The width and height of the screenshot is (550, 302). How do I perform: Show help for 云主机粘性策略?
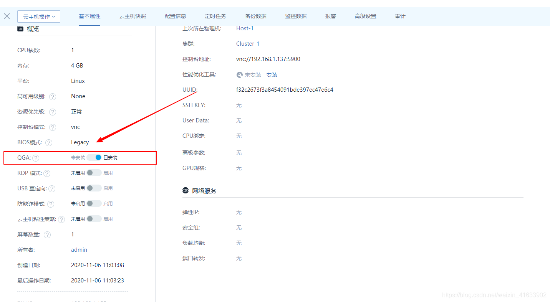point(61,219)
